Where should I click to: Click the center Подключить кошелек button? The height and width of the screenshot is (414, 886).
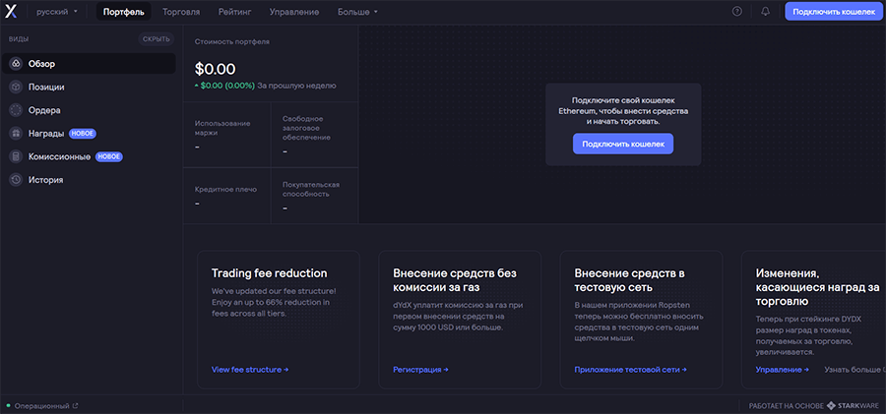623,144
